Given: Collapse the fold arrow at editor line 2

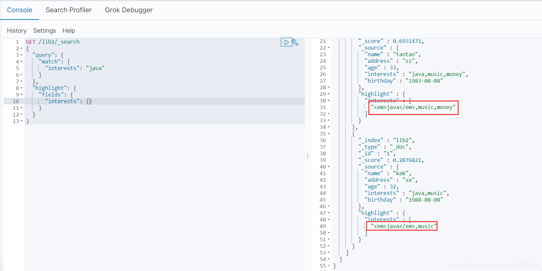Looking at the screenshot, I should [x=21, y=49].
